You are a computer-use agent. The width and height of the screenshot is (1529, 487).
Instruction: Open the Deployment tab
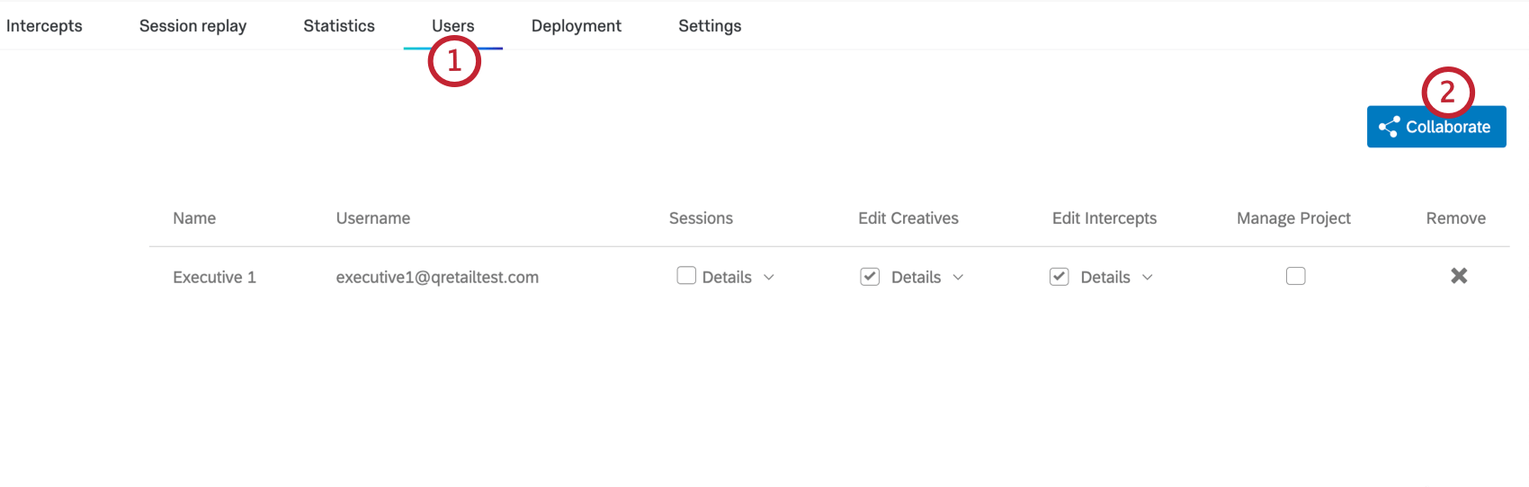pyautogui.click(x=576, y=26)
